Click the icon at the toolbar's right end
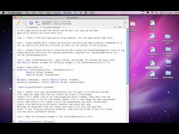179x134 pixels. 125,23
